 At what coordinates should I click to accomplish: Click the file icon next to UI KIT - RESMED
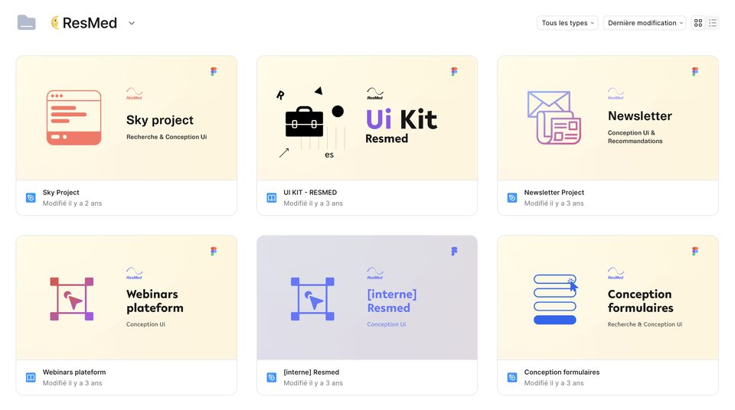(x=271, y=198)
